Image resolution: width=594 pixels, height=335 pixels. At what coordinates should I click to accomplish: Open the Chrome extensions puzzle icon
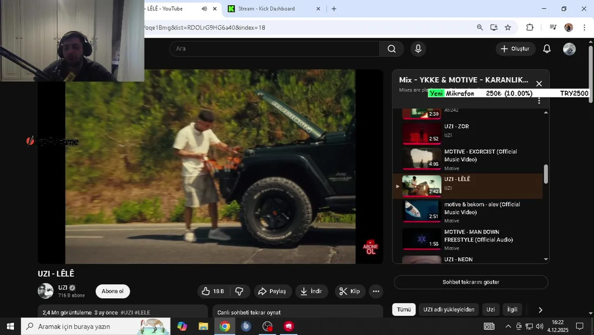point(530,27)
